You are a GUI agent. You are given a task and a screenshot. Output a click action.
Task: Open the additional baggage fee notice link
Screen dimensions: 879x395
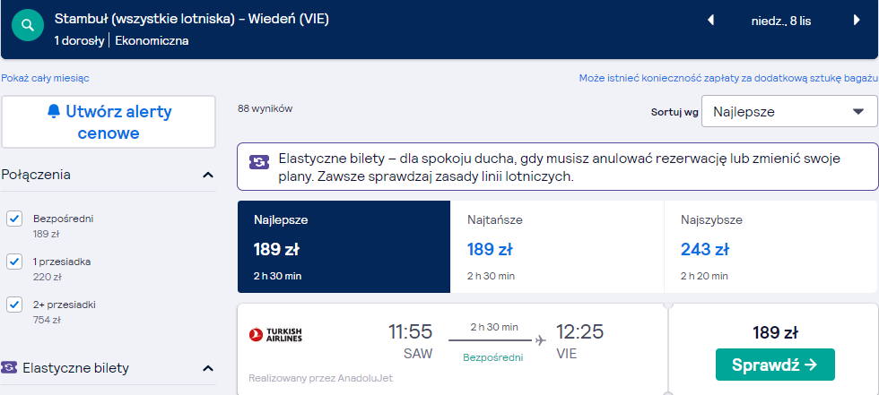tap(727, 78)
